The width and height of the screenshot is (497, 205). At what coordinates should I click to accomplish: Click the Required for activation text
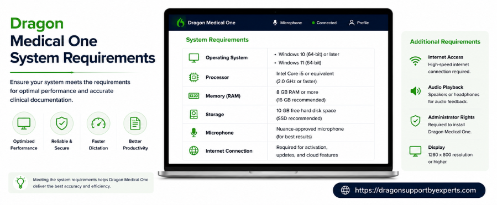point(302,147)
